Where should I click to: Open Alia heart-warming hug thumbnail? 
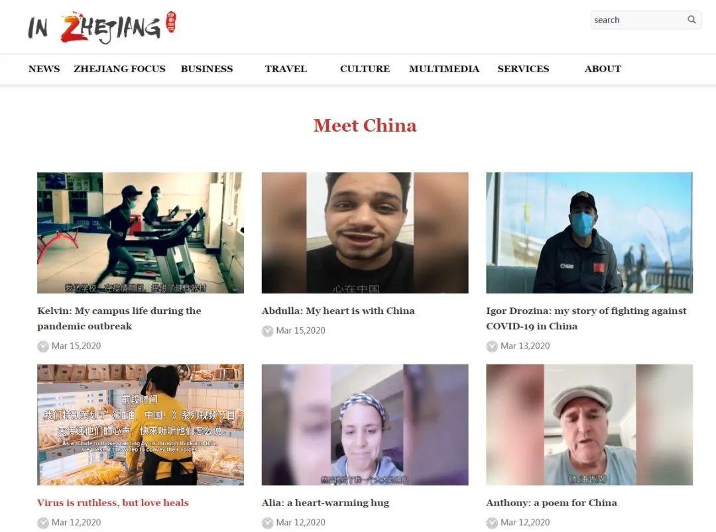[x=365, y=425]
